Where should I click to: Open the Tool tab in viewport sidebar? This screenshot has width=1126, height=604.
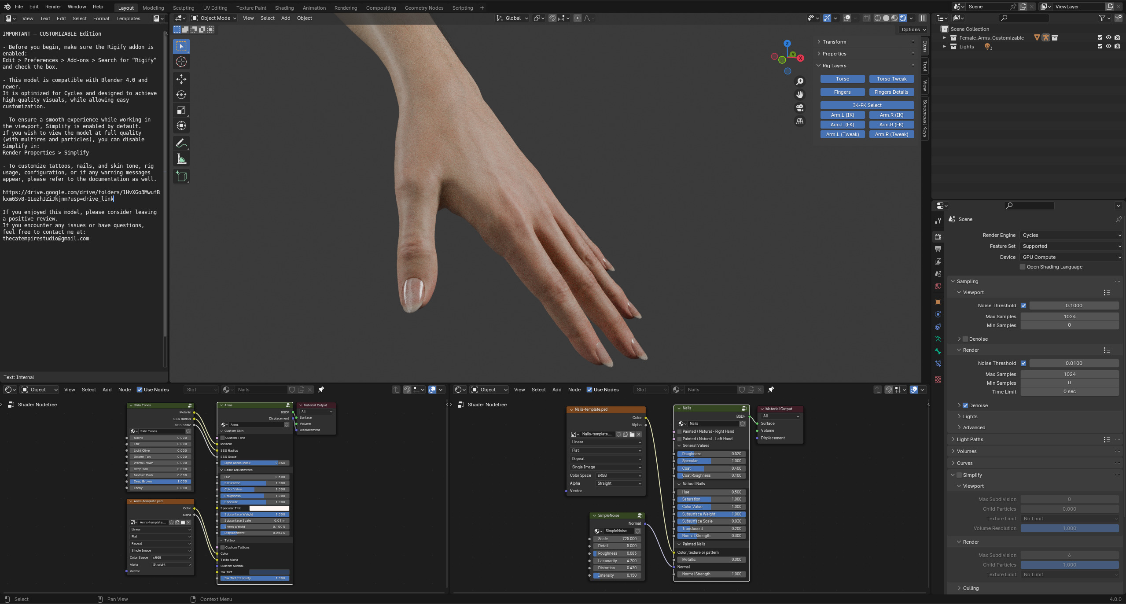(925, 66)
